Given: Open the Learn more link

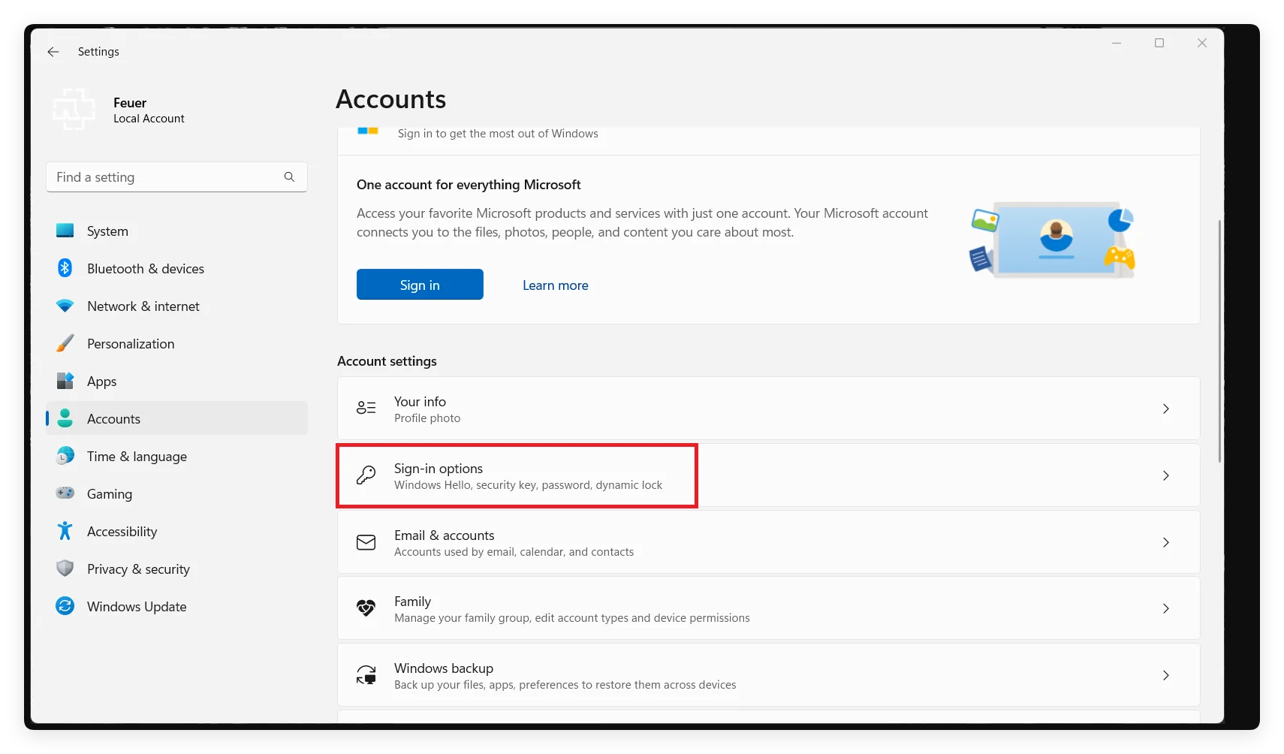Looking at the screenshot, I should tap(556, 285).
